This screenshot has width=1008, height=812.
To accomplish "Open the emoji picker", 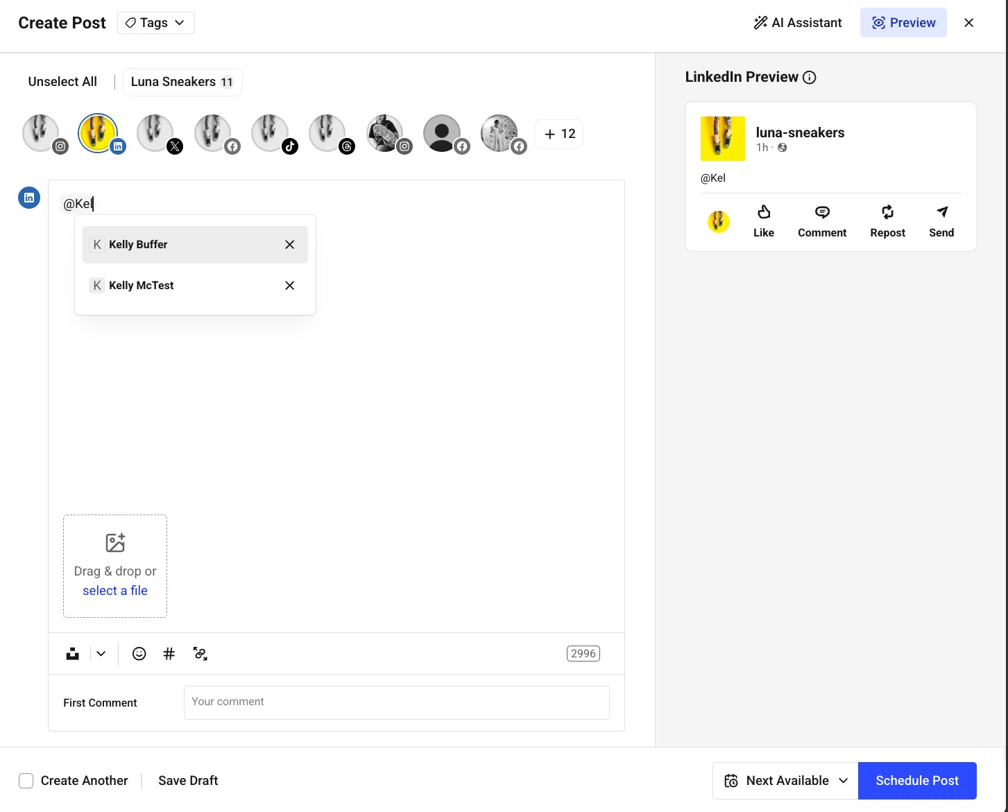I will click(x=139, y=653).
